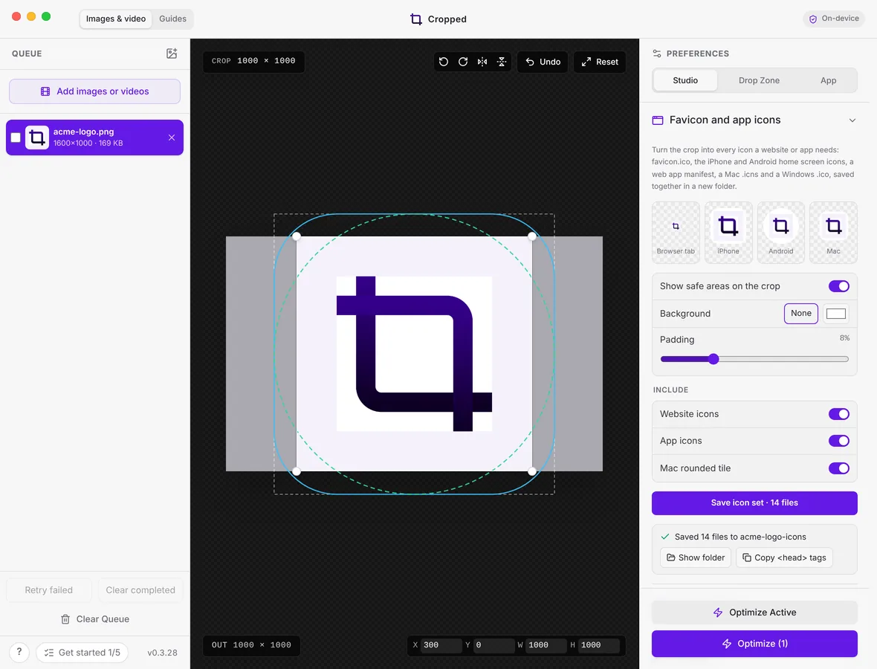
Task: Start Optimize (1)
Action: (754, 644)
